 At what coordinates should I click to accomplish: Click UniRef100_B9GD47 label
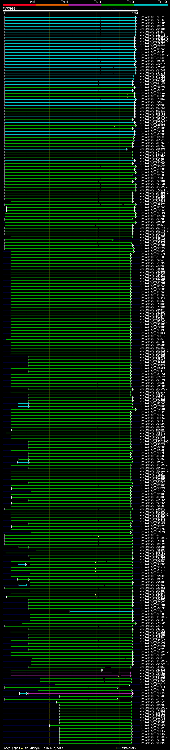point(152,93)
